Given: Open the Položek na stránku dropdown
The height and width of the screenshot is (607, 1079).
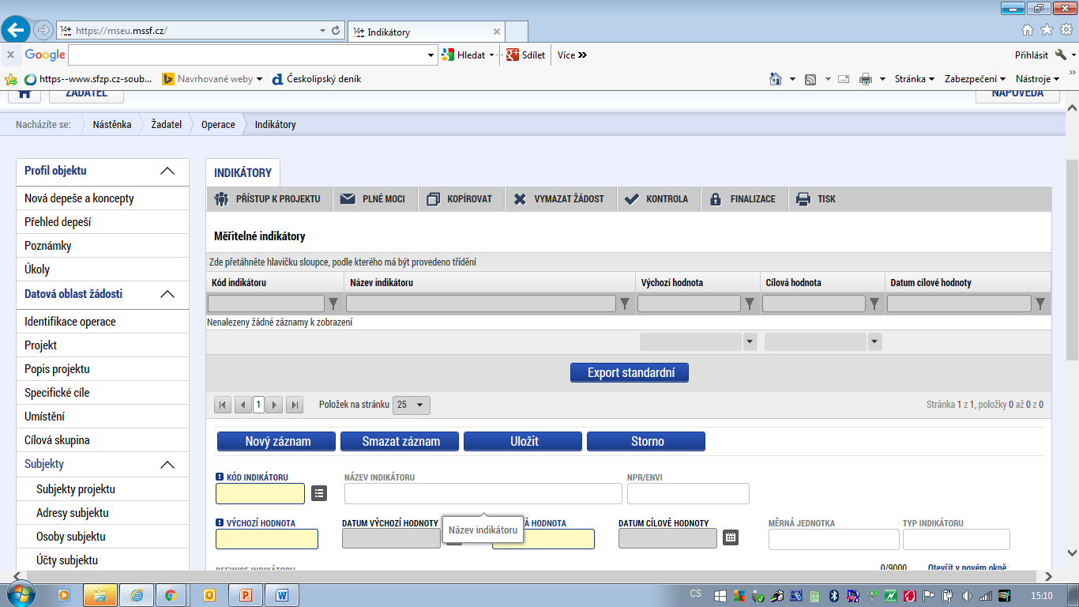Looking at the screenshot, I should (x=412, y=405).
